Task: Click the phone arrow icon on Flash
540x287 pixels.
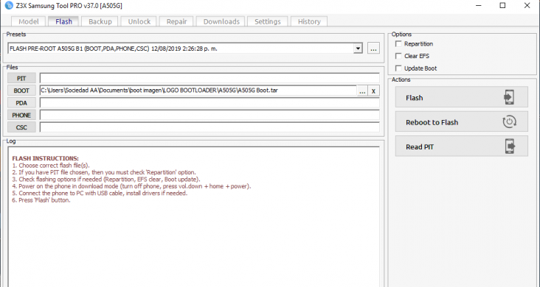Action: click(x=509, y=97)
